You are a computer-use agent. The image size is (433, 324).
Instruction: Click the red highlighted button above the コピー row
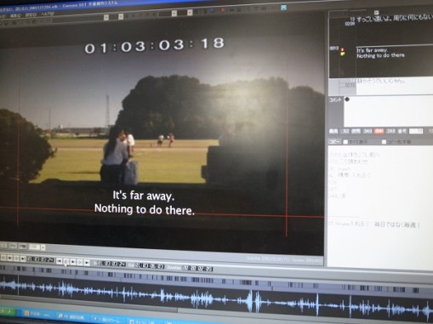(379, 131)
